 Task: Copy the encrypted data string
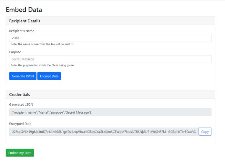click(x=205, y=132)
